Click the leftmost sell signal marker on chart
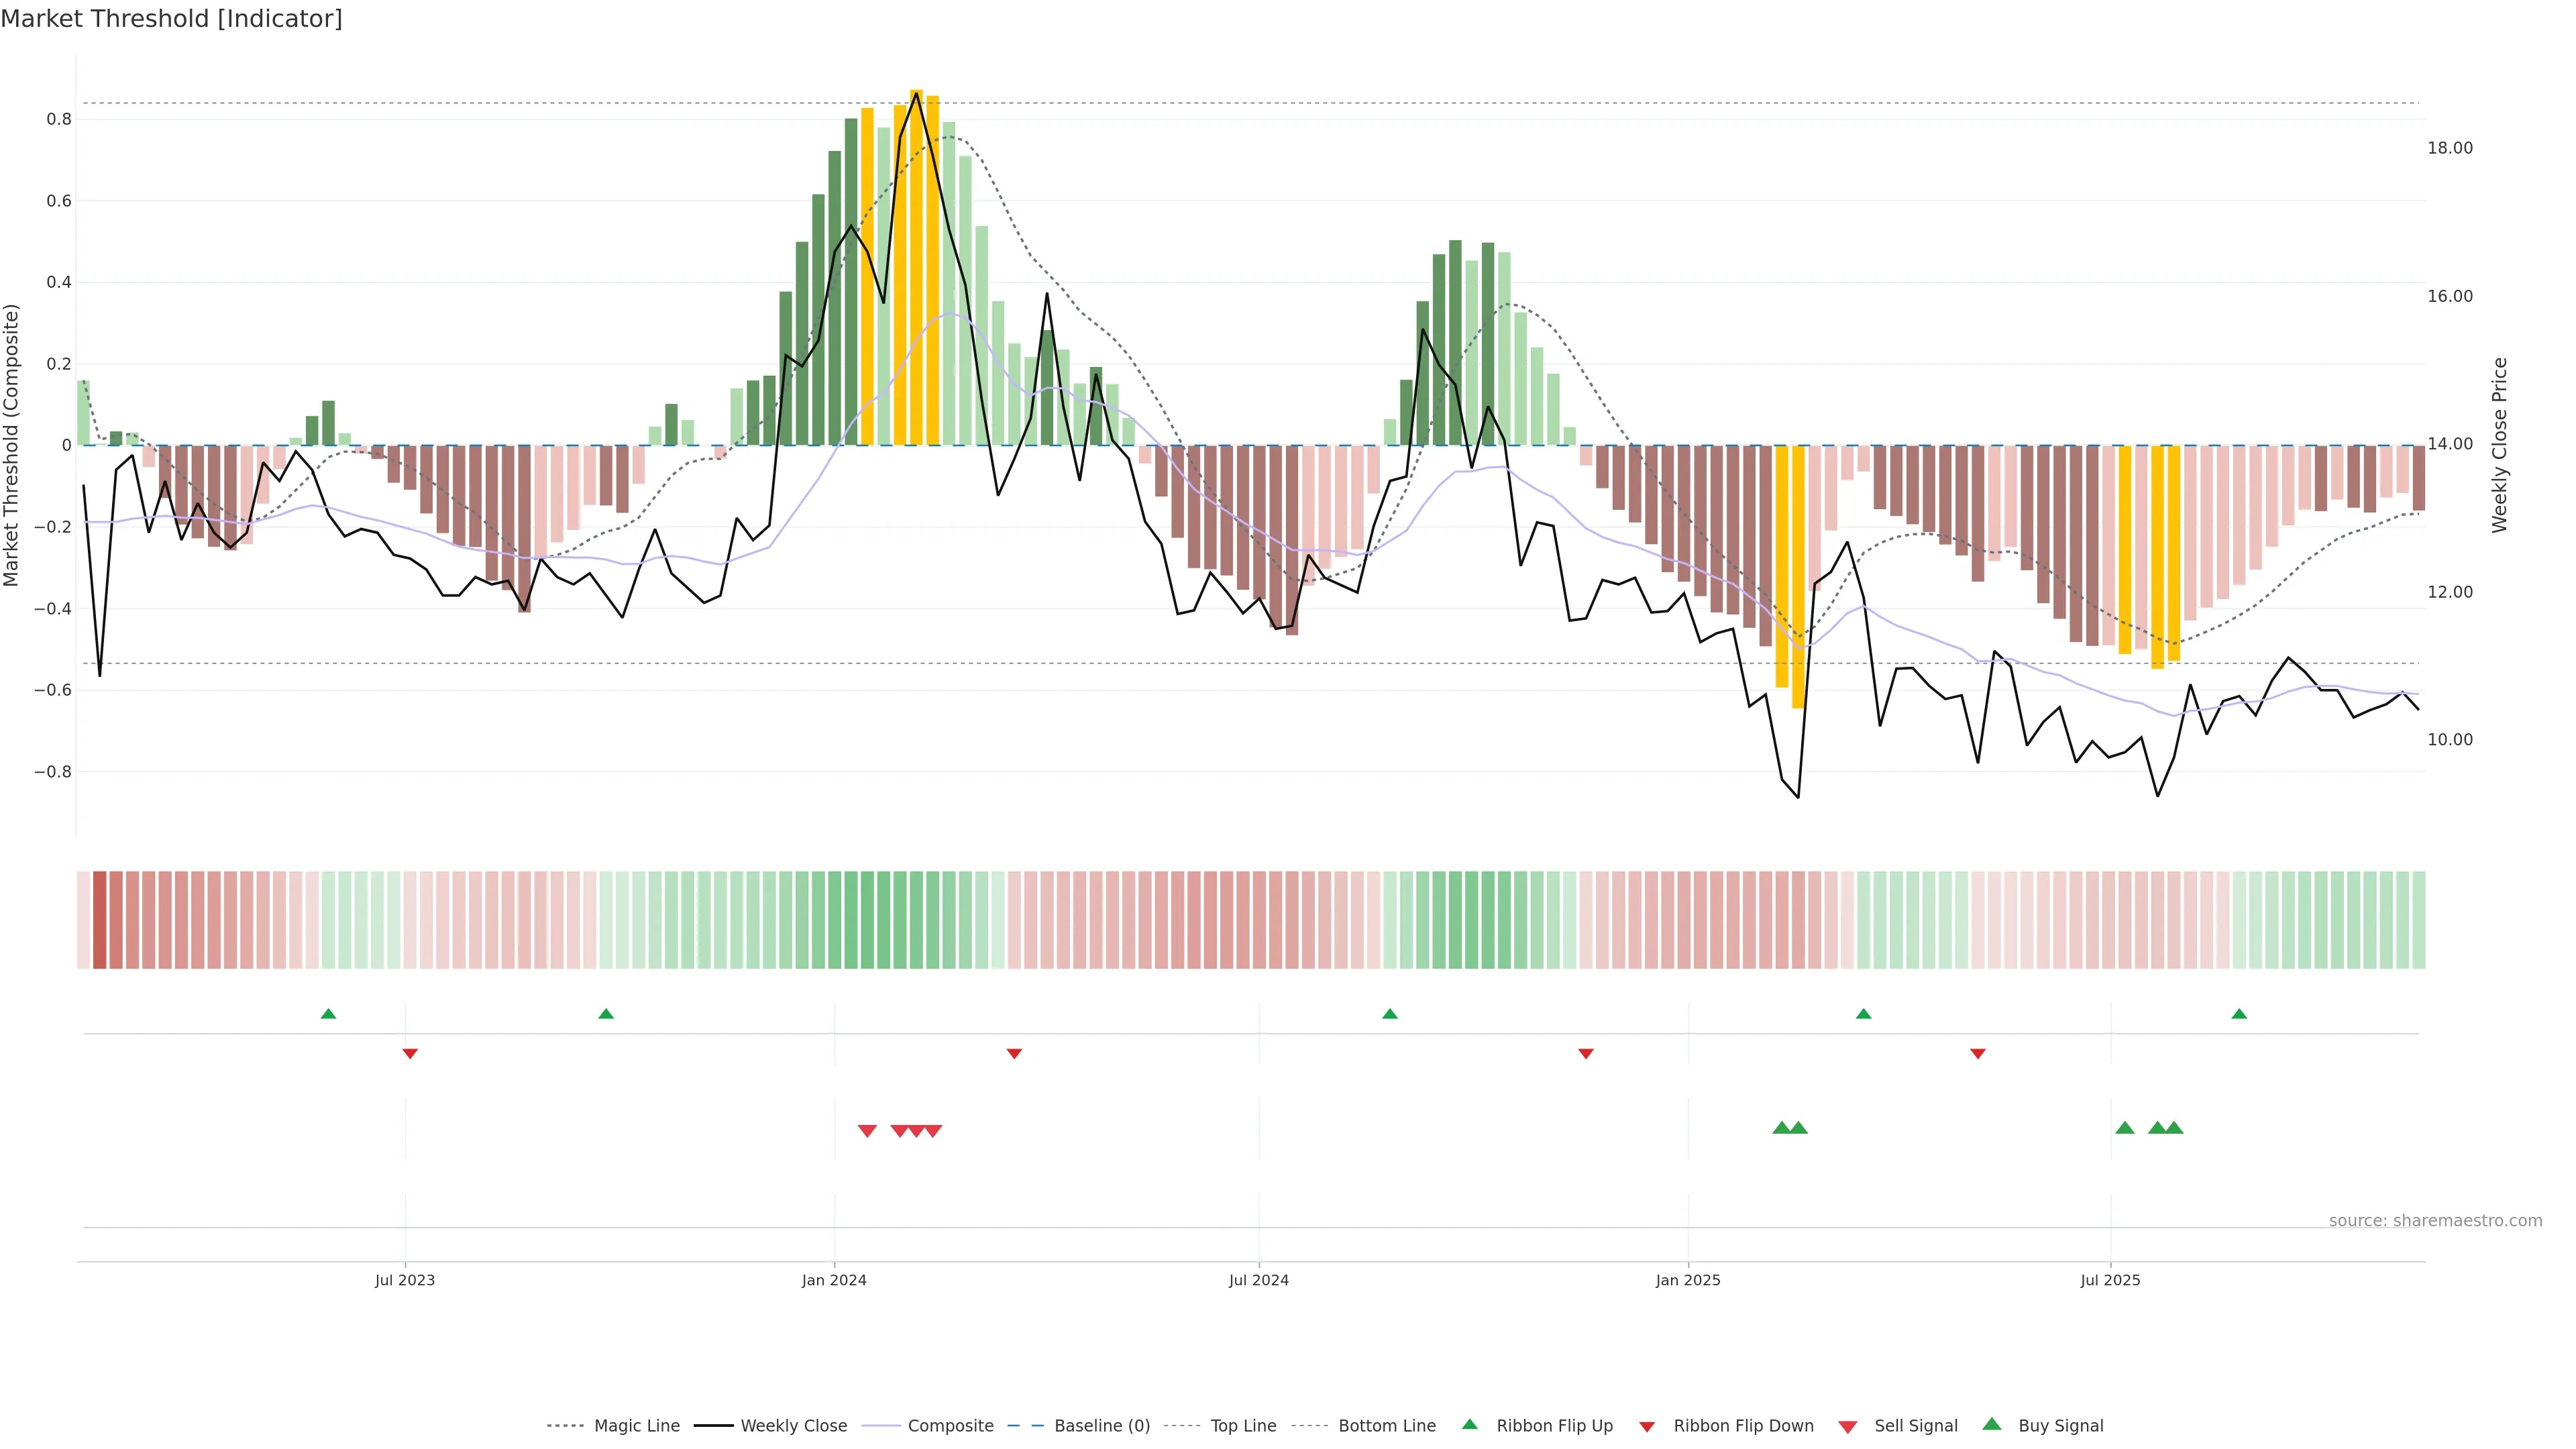This screenshot has width=2576, height=1449. pos(867,1131)
